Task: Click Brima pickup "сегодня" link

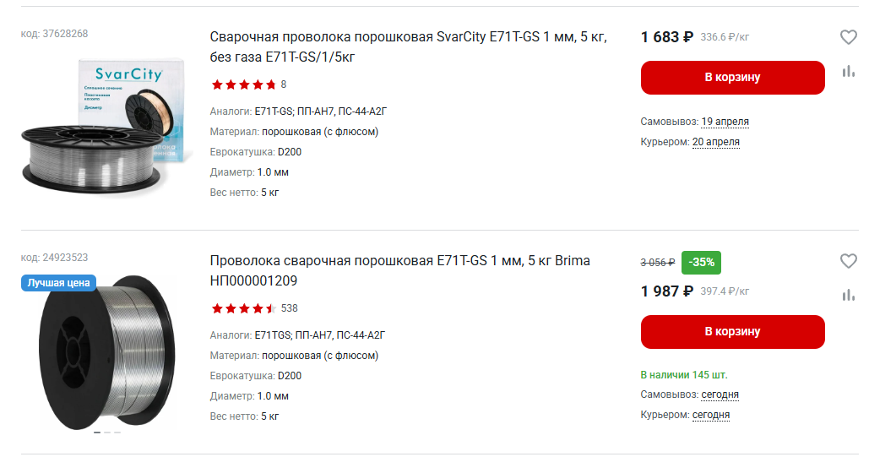Action: click(x=720, y=394)
